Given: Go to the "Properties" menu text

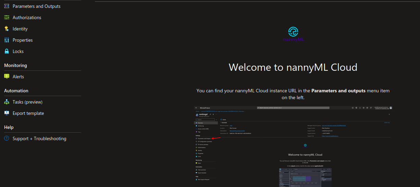Looking at the screenshot, I should click(x=23, y=40).
